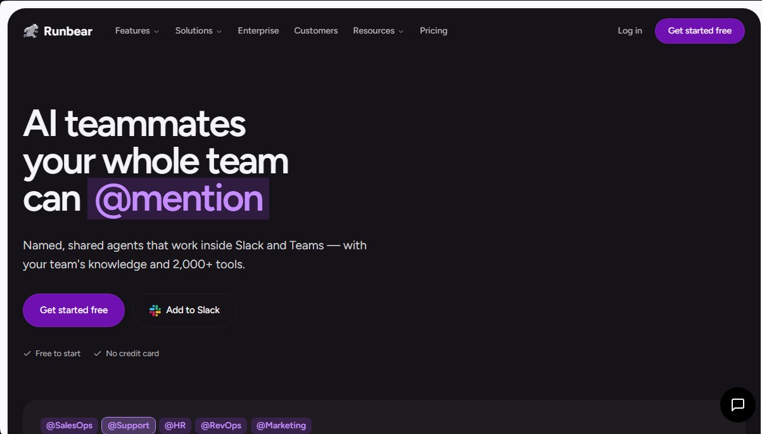Image resolution: width=762 pixels, height=434 pixels.
Task: Click the "No credit card" text
Action: pos(132,354)
